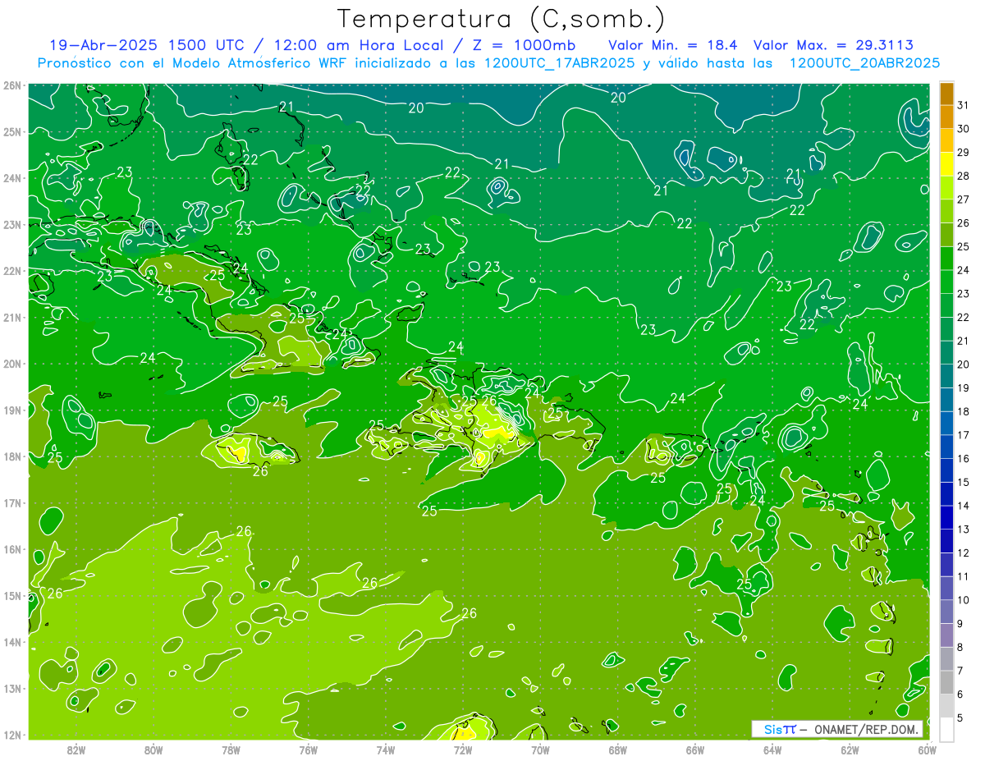Click the "29" label on the color scale
The image size is (985, 761).
tap(964, 153)
